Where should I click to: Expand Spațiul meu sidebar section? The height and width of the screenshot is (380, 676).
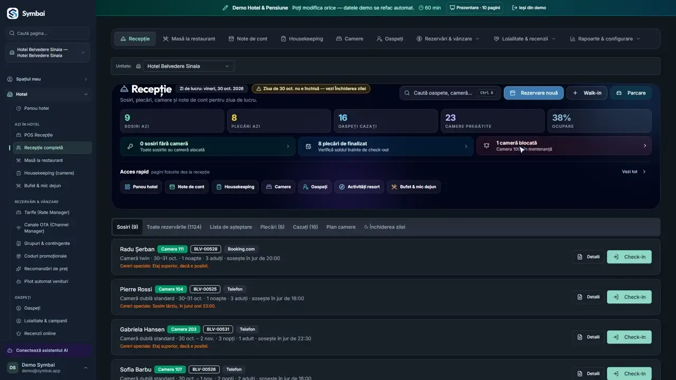[x=48, y=79]
